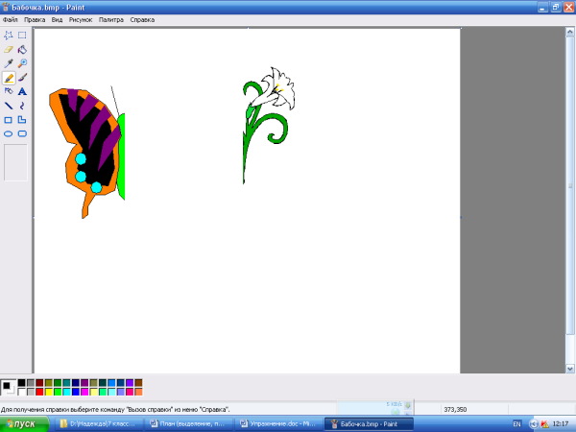The height and width of the screenshot is (432, 576).
Task: Pick the Ellipse shape tool
Action: tap(9, 133)
